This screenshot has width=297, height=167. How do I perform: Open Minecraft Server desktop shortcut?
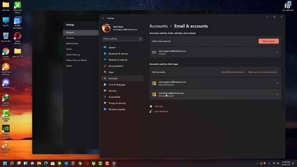(18, 7)
